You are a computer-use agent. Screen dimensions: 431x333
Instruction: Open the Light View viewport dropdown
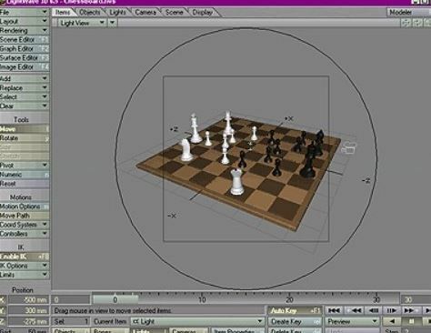point(82,23)
